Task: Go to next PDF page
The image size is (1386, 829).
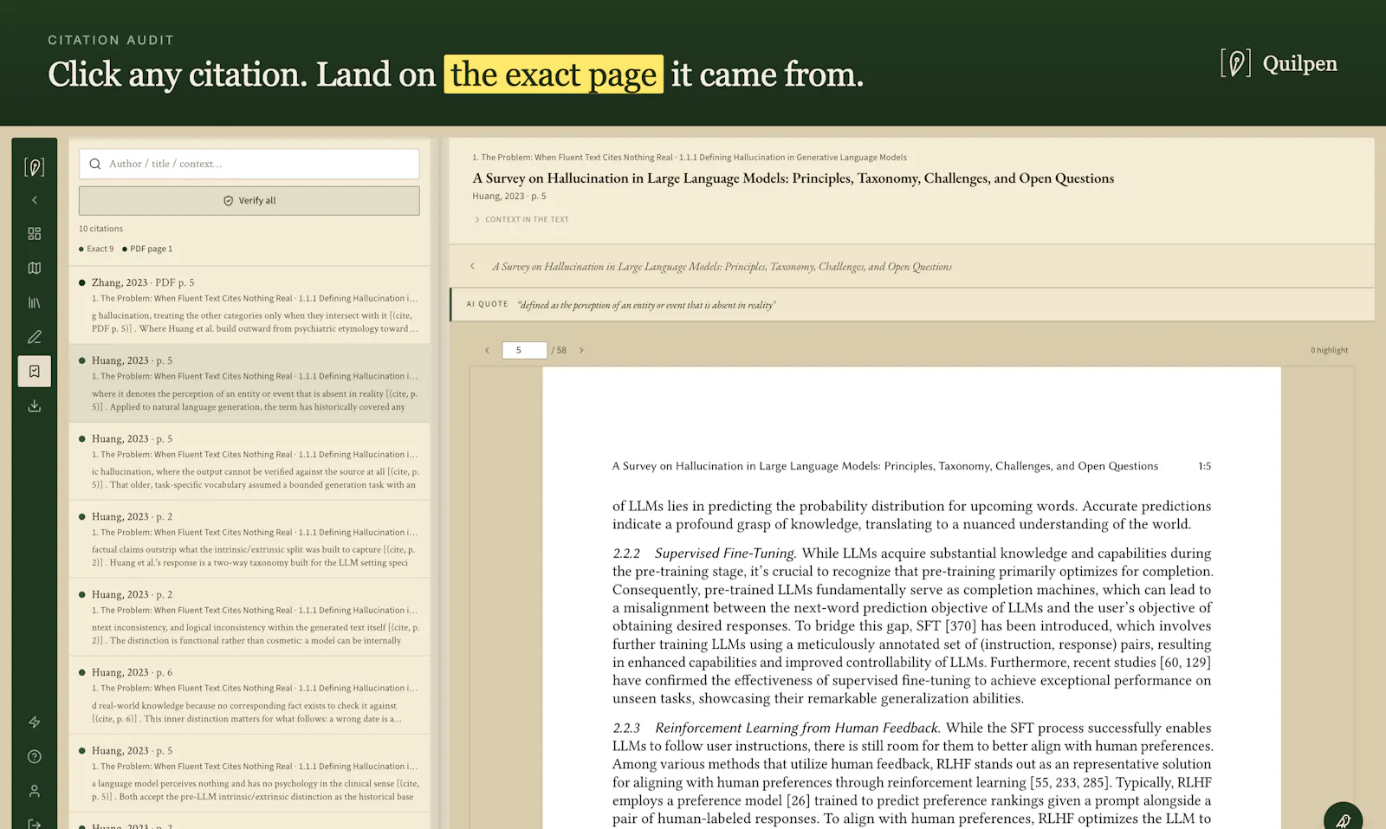Action: point(581,350)
